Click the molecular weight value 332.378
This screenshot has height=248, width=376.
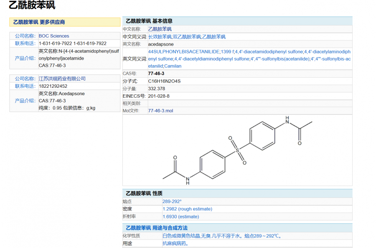tap(157, 89)
